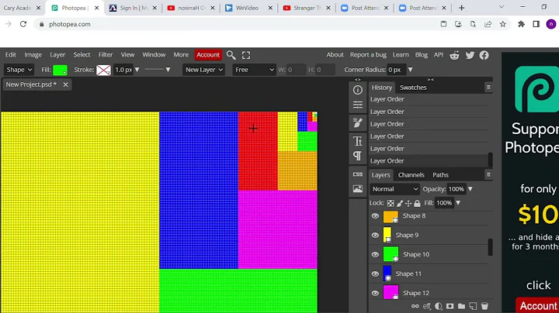Image resolution: width=559 pixels, height=313 pixels.
Task: Switch to the Swatches tab
Action: (413, 88)
